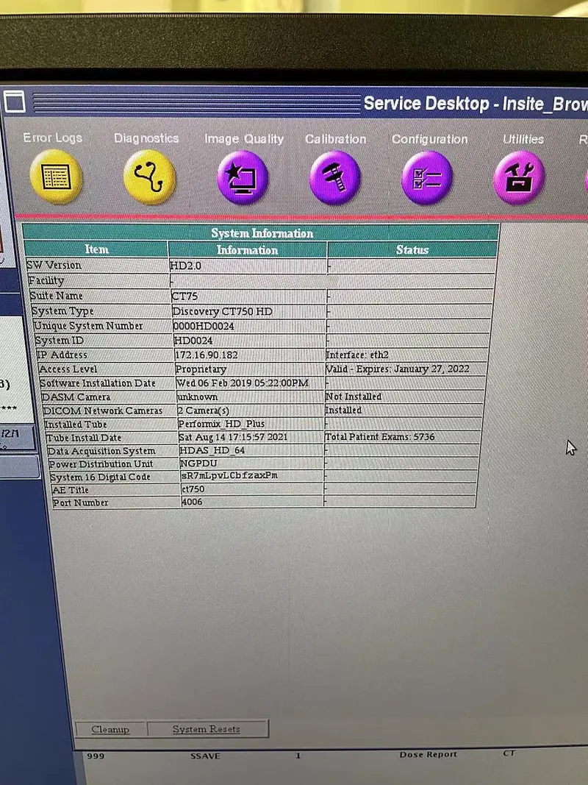Select Unique System Number 0000HD0024
Image resolution: width=588 pixels, height=785 pixels.
tap(204, 327)
